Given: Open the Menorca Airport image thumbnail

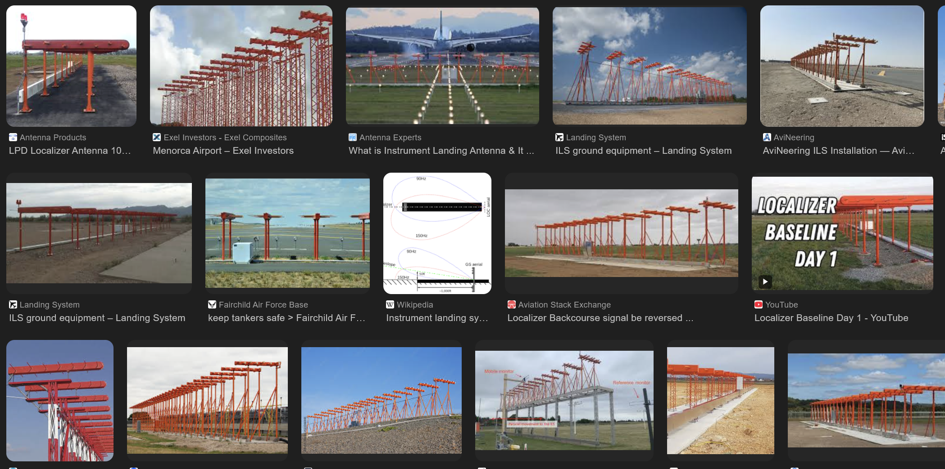Looking at the screenshot, I should click(241, 66).
